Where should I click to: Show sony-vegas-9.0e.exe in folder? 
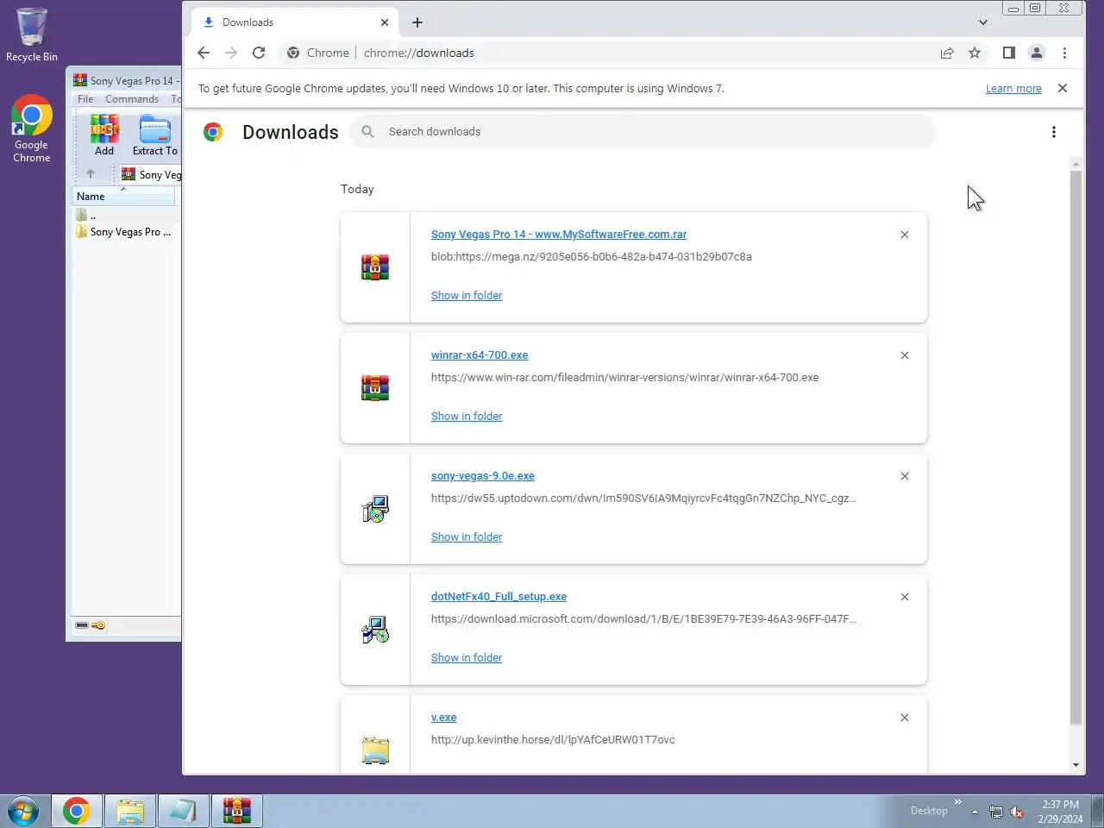[x=467, y=537]
